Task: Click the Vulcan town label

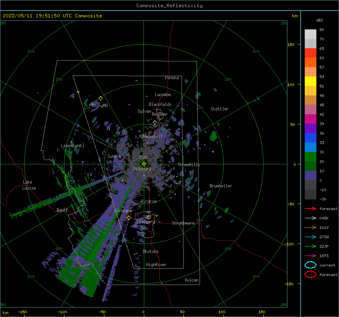Action: click(x=192, y=280)
